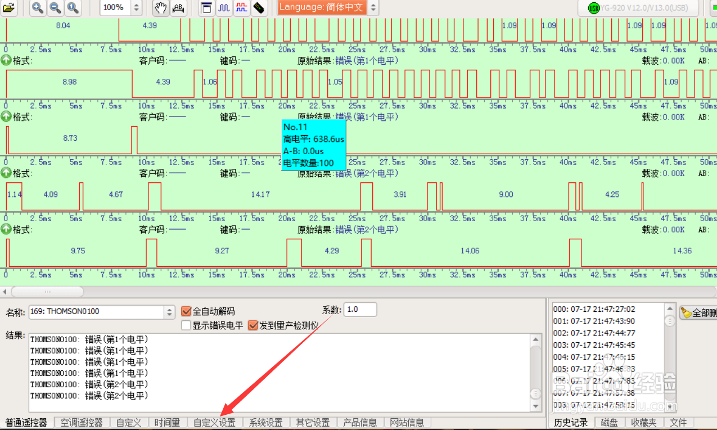Open the 产品信息 tab

(x=360, y=423)
